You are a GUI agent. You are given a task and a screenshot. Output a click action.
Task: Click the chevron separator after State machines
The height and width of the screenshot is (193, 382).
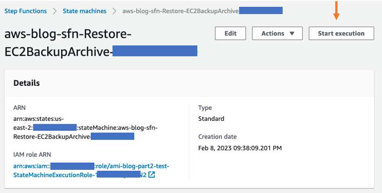coord(114,11)
